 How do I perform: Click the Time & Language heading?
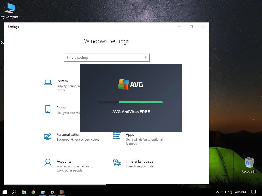click(139, 161)
